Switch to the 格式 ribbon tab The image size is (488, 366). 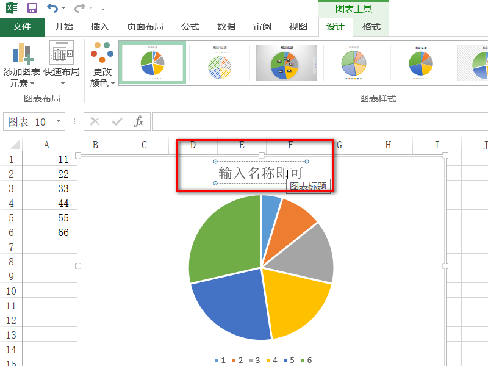[371, 27]
